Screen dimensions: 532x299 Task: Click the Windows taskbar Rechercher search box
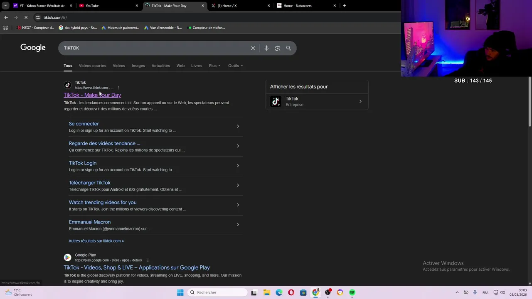click(x=217, y=292)
